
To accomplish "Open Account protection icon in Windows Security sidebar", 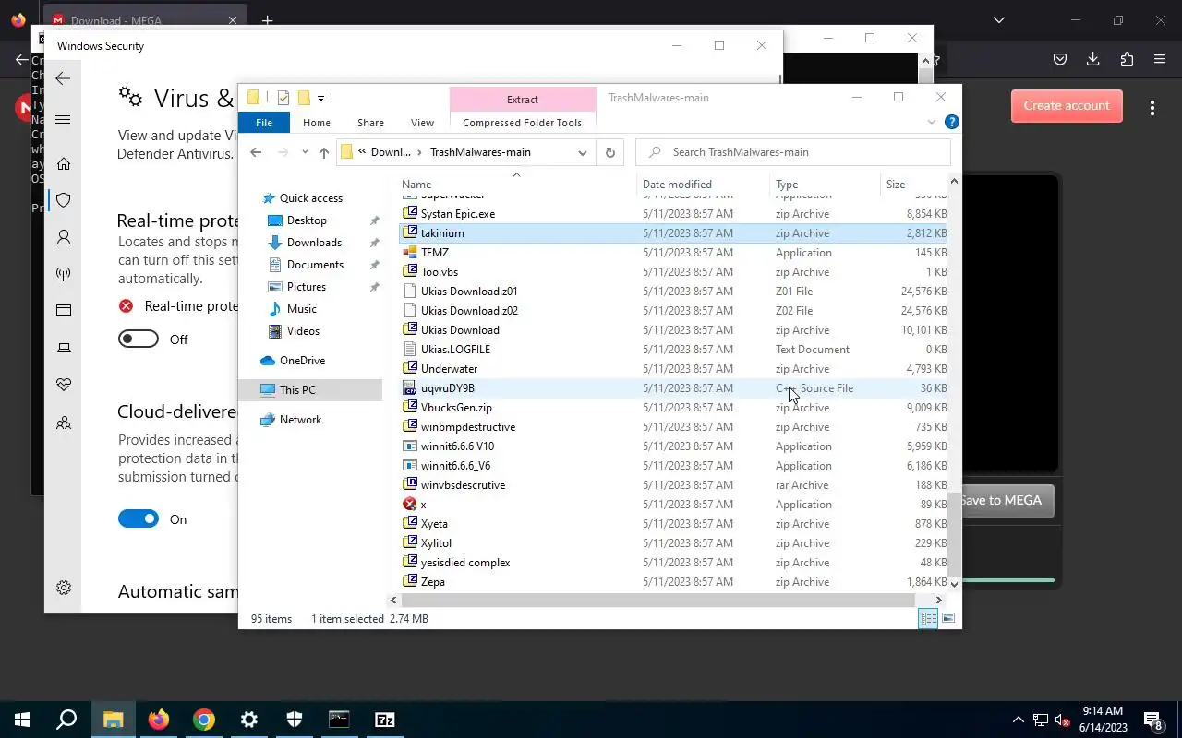I will [64, 237].
